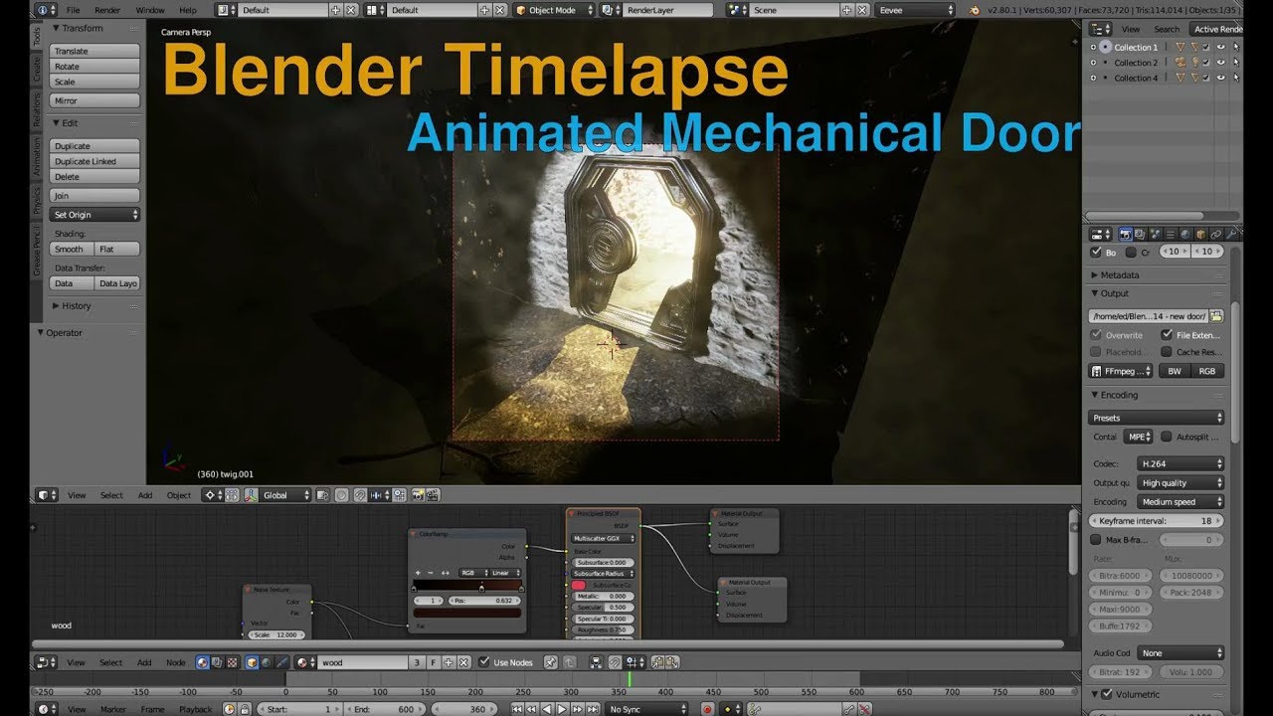Hide Collection 2 with its eye icon
Screen dimensions: 1273x716
point(1220,62)
